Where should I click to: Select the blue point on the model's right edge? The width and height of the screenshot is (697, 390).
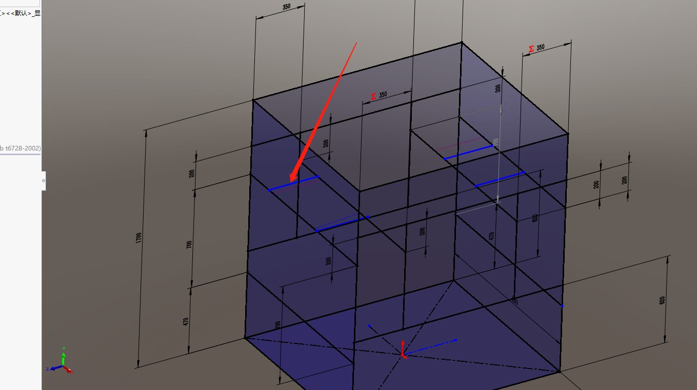(562, 306)
